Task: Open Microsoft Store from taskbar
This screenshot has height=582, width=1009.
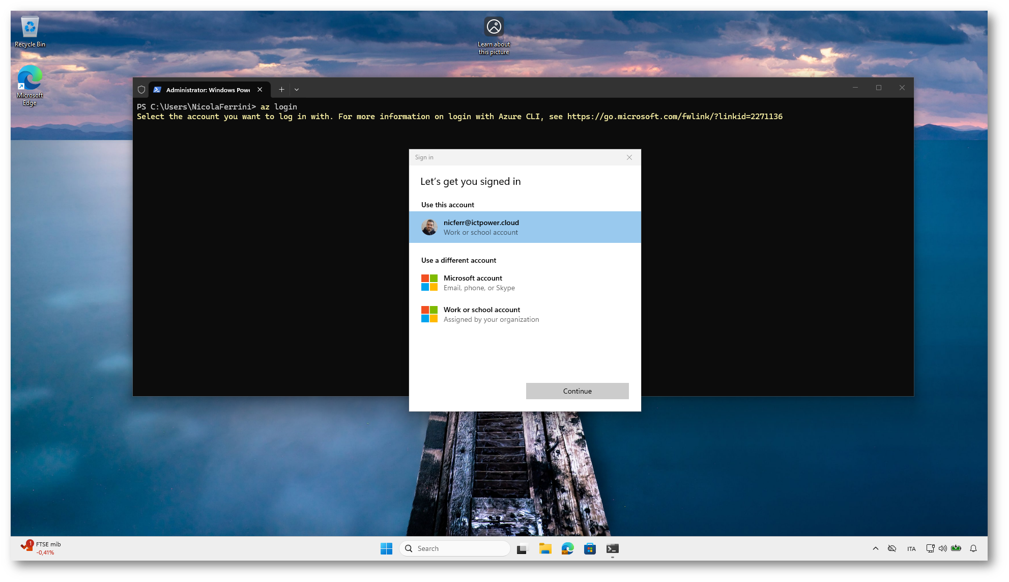Action: coord(590,548)
